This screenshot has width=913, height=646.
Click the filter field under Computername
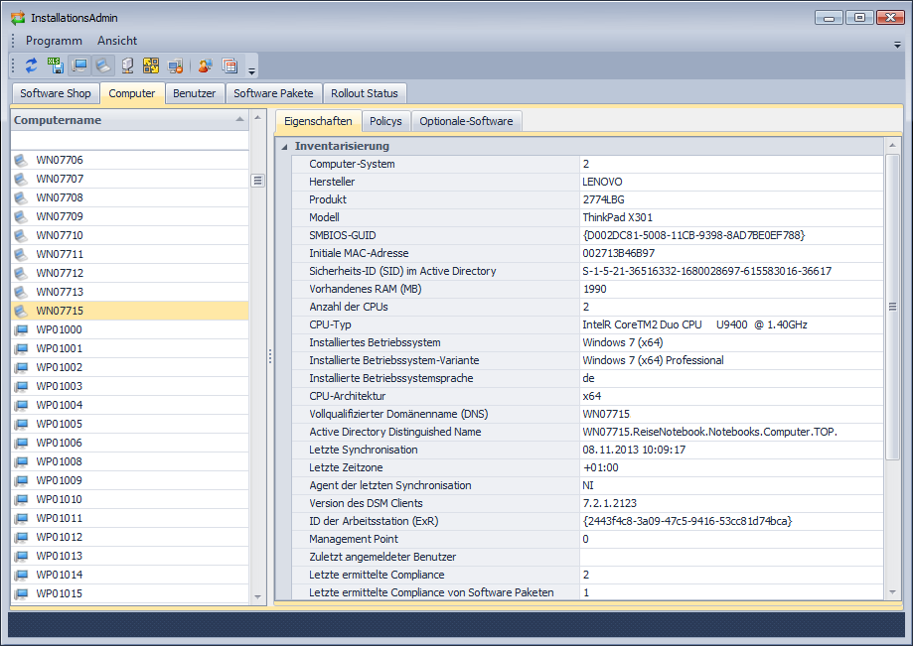coord(129,141)
